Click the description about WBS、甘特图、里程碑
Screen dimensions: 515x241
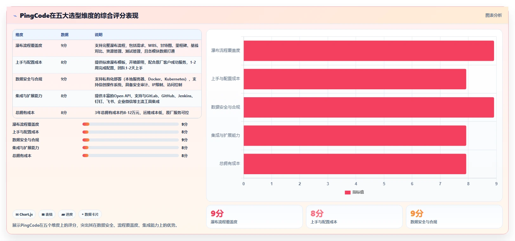coord(147,48)
